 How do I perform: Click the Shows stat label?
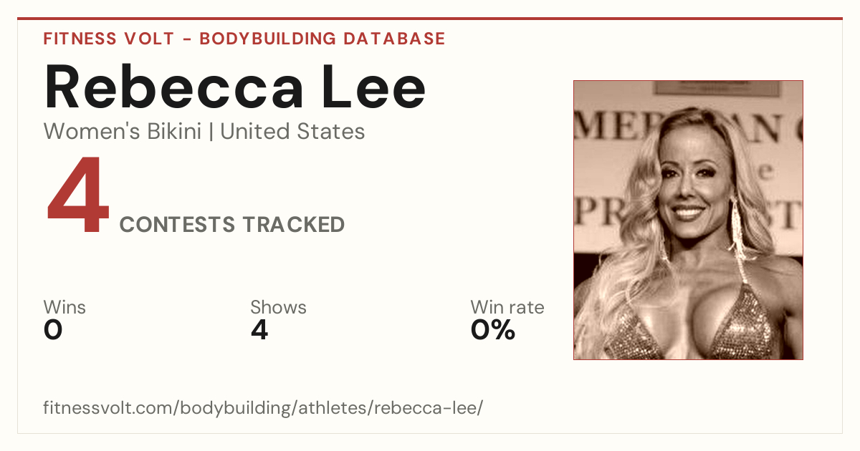[278, 308]
